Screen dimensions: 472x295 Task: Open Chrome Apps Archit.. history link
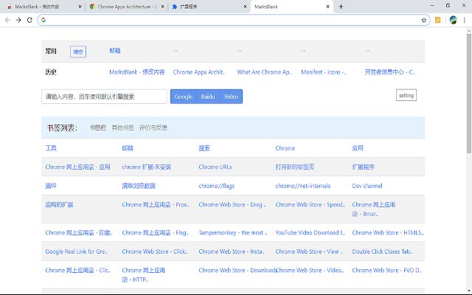pos(199,72)
